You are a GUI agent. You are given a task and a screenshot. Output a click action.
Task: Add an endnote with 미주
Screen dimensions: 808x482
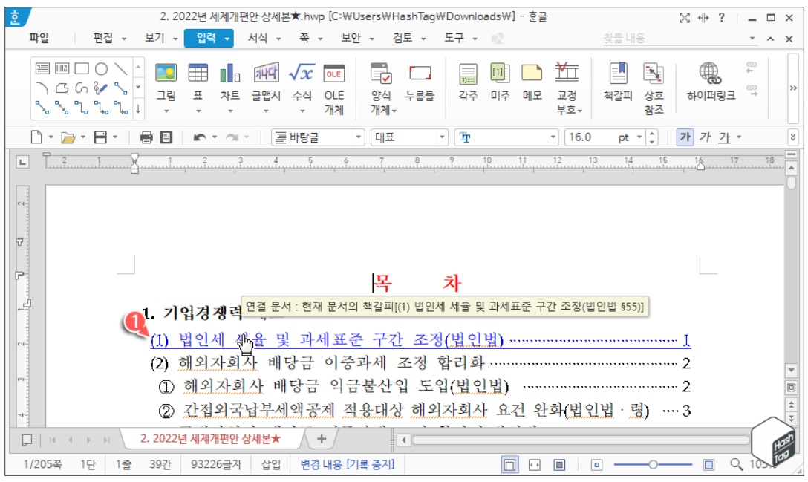pos(500,82)
